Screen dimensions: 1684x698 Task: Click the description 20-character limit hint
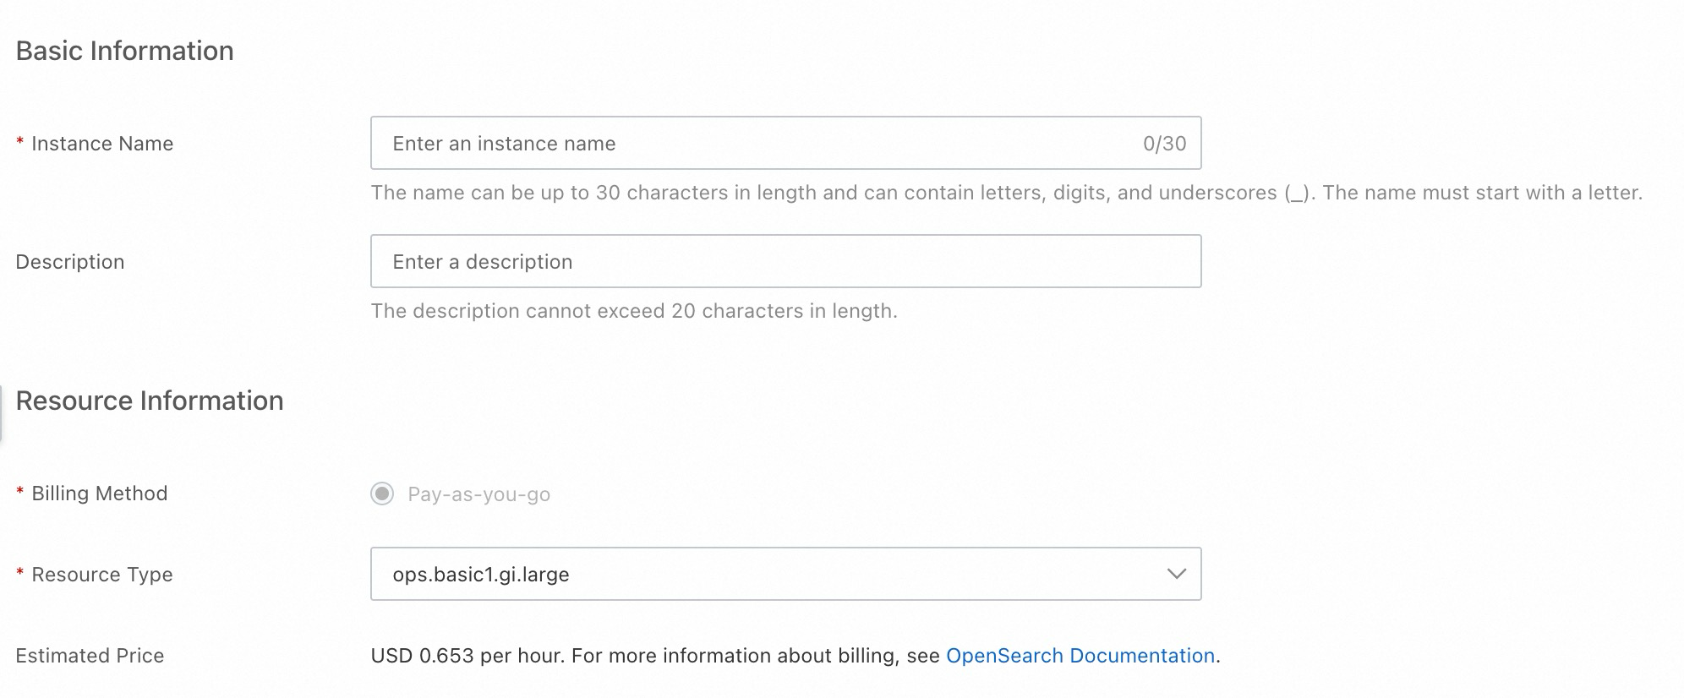634,311
